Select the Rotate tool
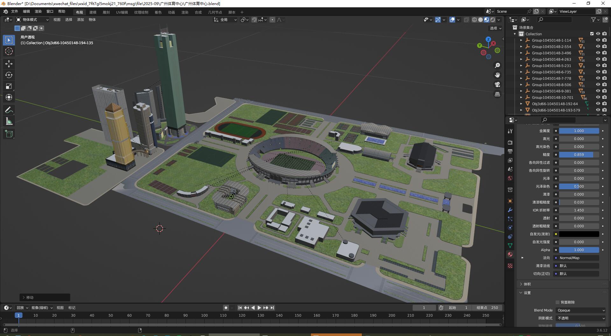The height and width of the screenshot is (336, 611). [x=9, y=75]
